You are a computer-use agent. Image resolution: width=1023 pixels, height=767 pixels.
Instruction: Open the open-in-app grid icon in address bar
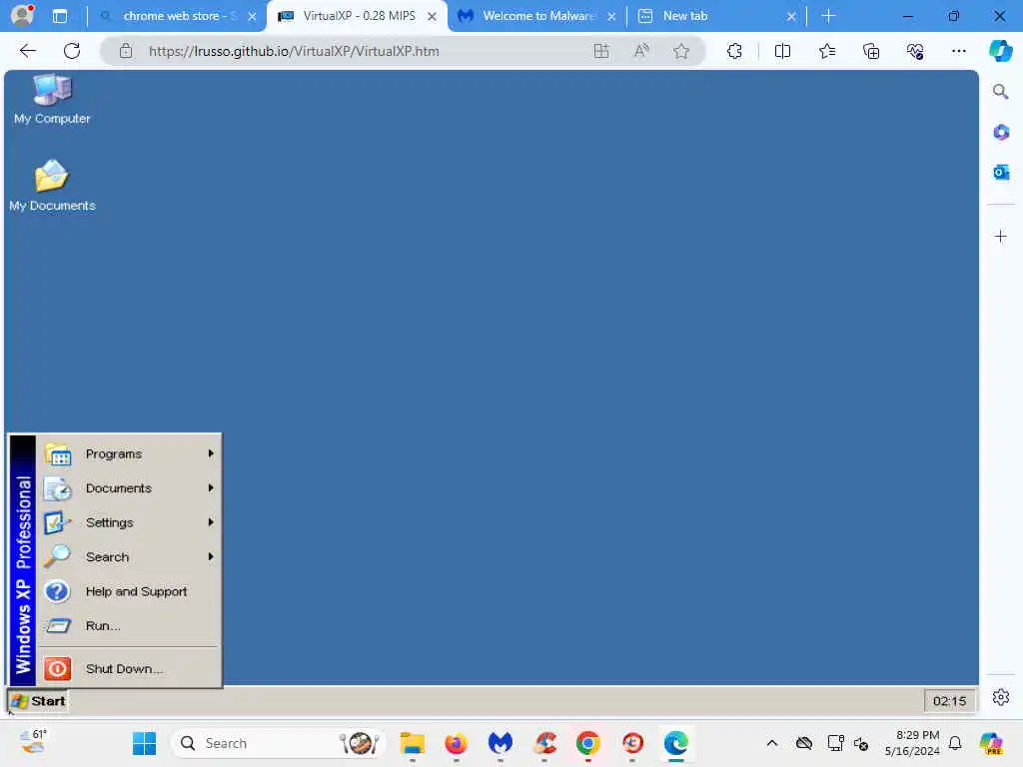click(601, 51)
